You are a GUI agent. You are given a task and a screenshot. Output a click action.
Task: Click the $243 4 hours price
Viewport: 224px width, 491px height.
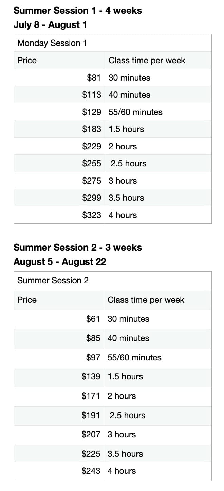pyautogui.click(x=91, y=471)
